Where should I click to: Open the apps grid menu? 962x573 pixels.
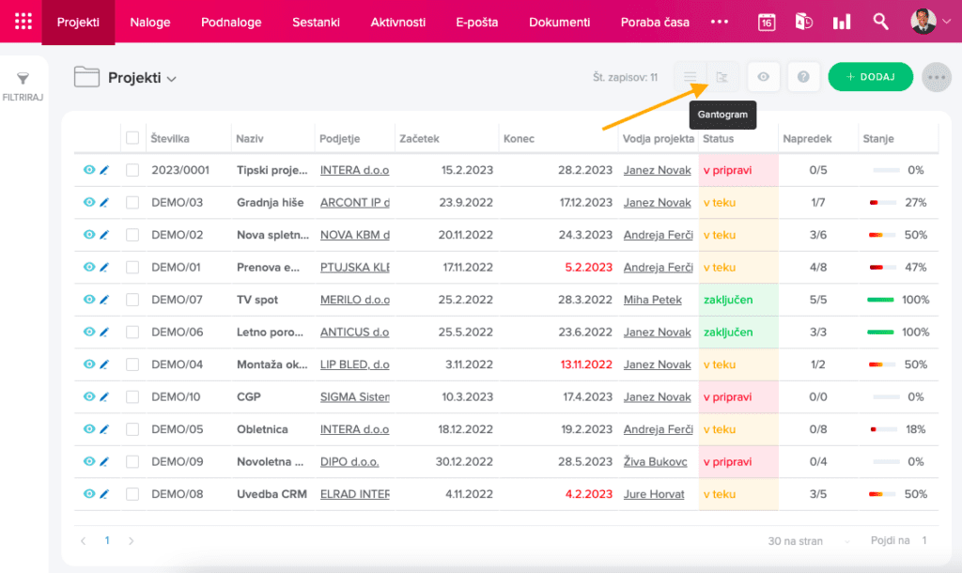23,22
